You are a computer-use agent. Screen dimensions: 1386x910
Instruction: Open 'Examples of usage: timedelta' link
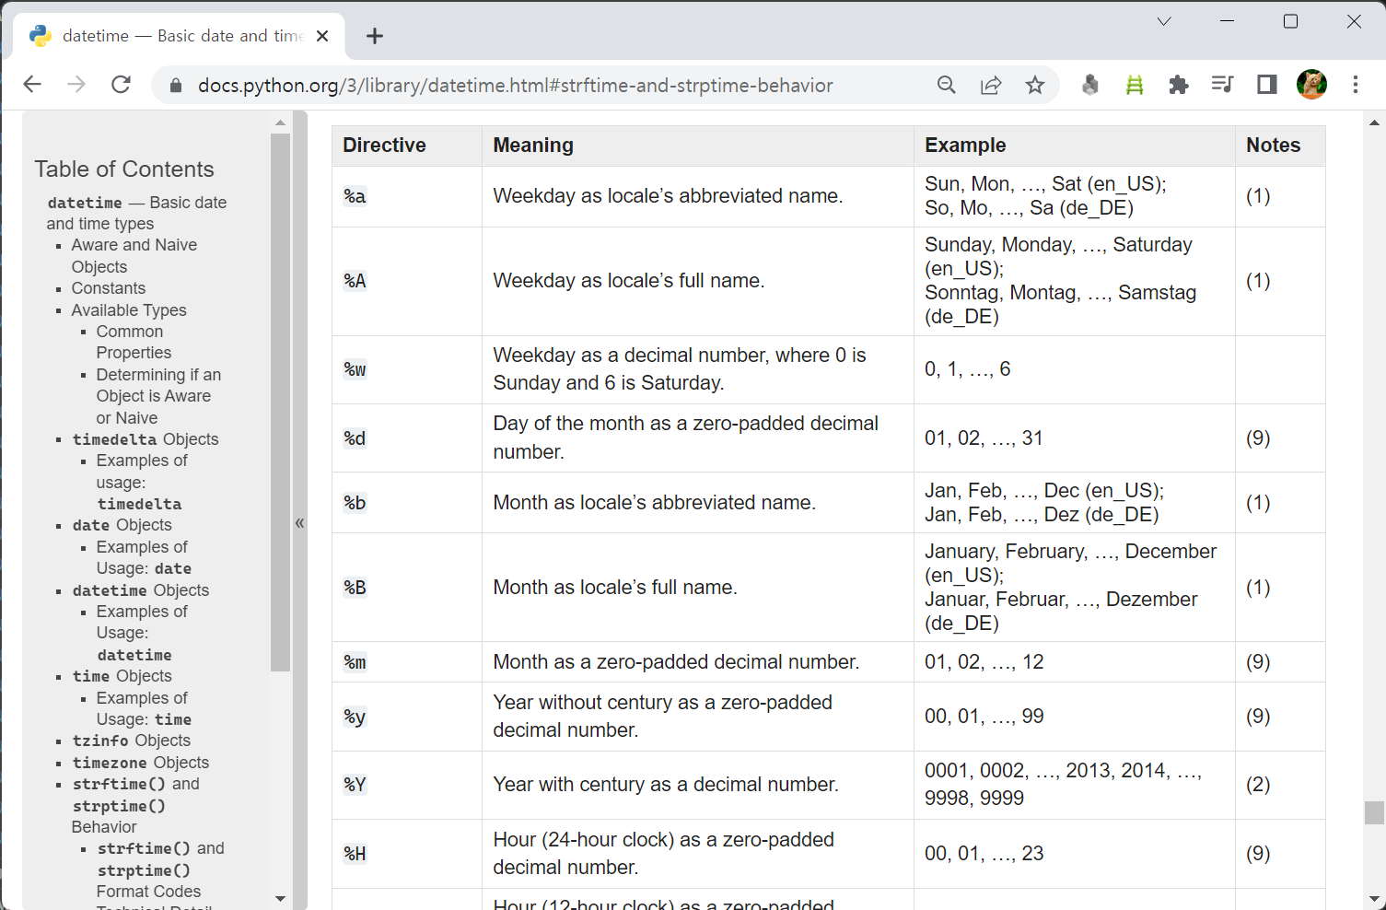pyautogui.click(x=141, y=482)
